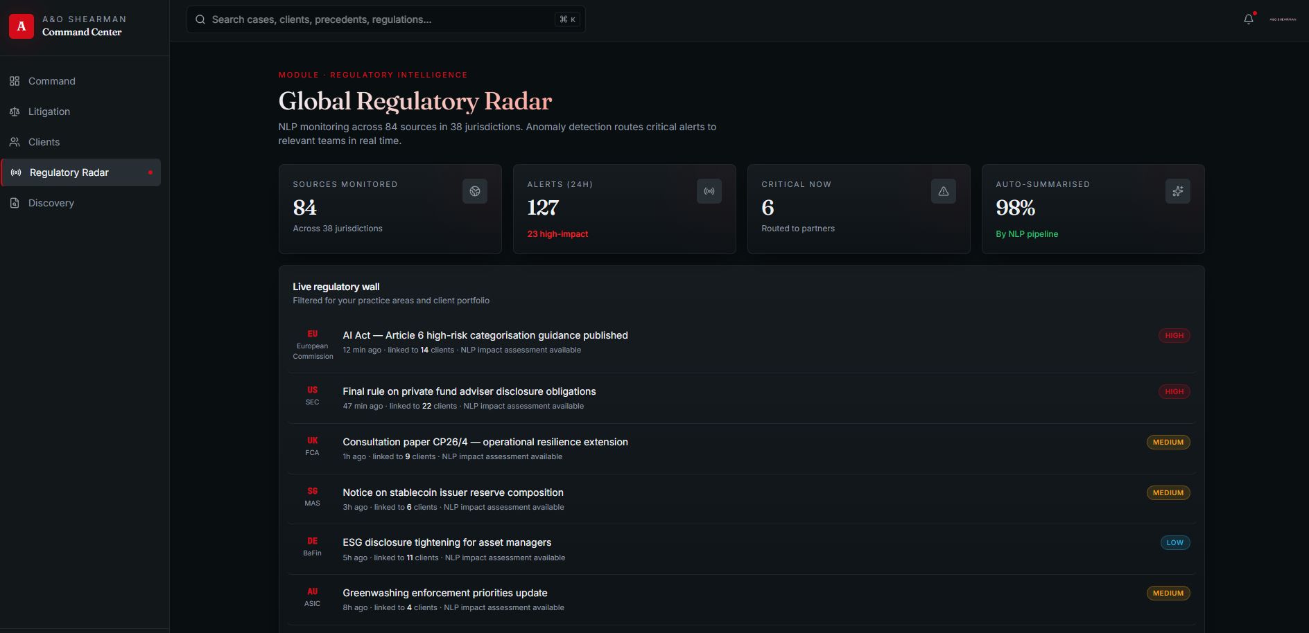The height and width of the screenshot is (633, 1309).
Task: Click 'Across 38 jurisdictions' text
Action: click(x=338, y=229)
